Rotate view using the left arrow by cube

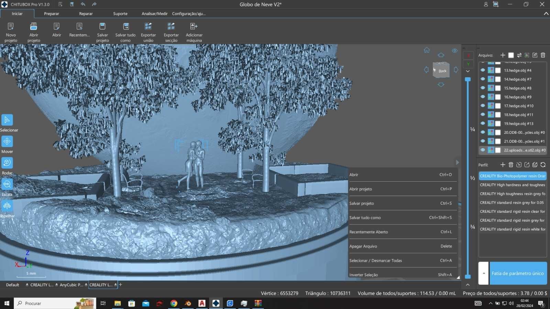(x=426, y=70)
